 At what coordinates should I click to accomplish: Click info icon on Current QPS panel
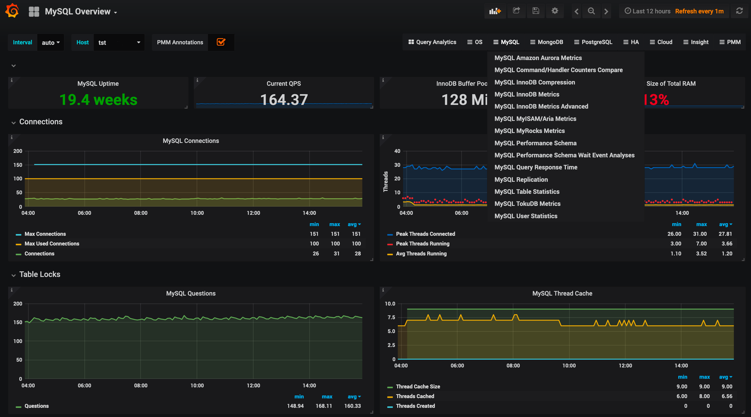coord(197,80)
